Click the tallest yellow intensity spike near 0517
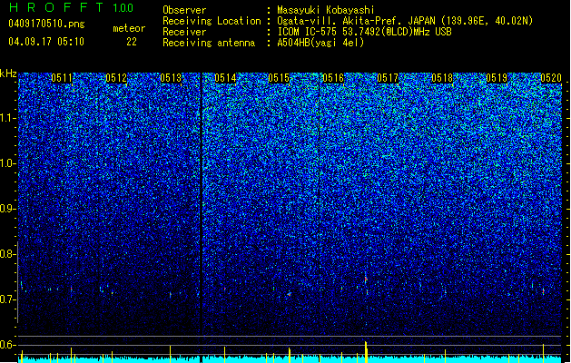The image size is (571, 363). click(x=366, y=352)
